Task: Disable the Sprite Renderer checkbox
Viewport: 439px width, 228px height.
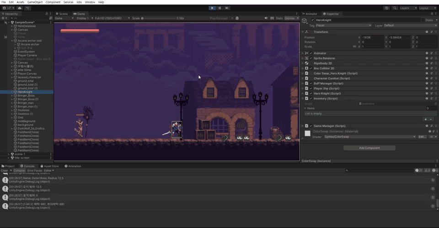Action: (x=311, y=58)
